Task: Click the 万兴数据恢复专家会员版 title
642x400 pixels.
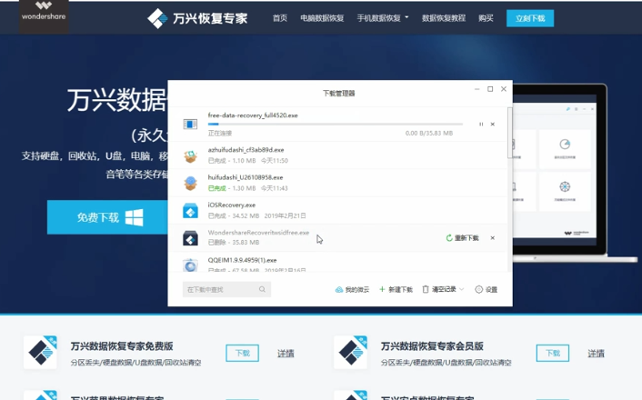Action: pyautogui.click(x=432, y=346)
